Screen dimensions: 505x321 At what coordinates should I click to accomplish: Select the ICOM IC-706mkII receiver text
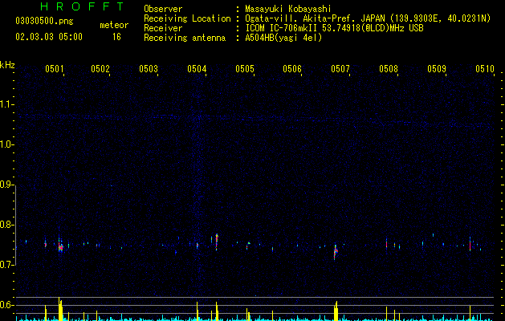[x=334, y=28]
